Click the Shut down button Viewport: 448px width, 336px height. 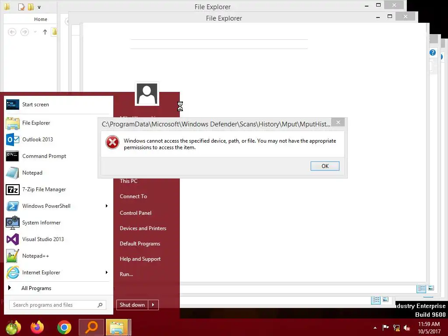[x=132, y=305]
